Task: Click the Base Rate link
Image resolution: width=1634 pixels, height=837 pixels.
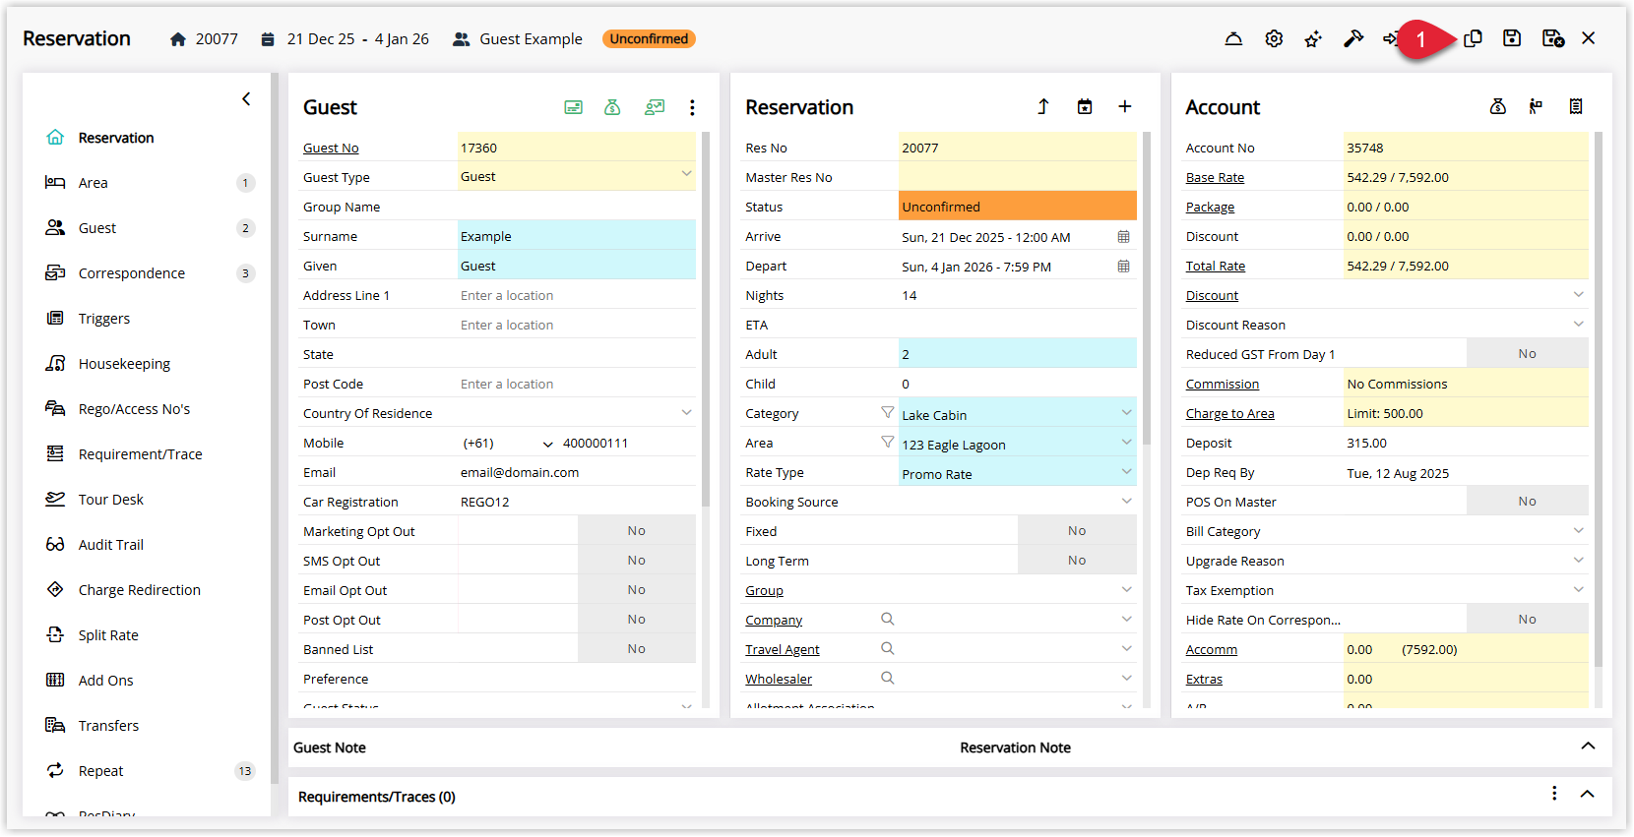Action: [1215, 178]
